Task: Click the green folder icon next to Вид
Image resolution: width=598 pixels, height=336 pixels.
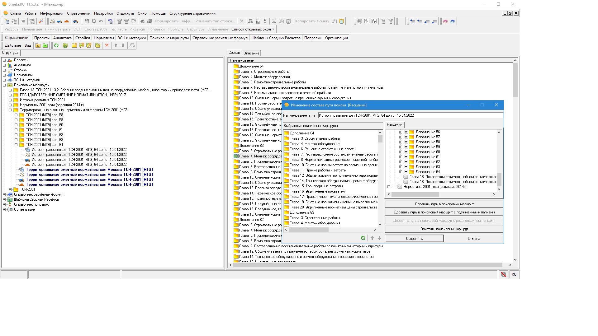Action: coord(45,45)
